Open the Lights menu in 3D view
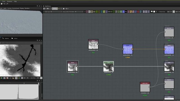Image resolution: width=180 pixels, height=101 pixels. tap(5, 8)
